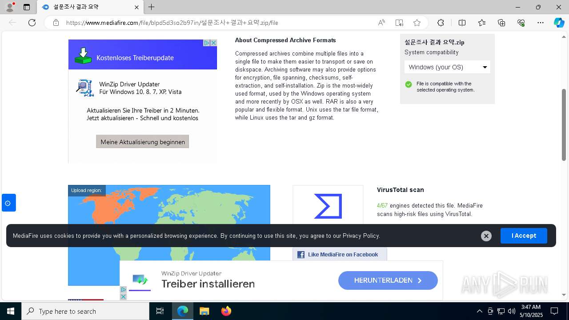Click the green compatibility check icon
This screenshot has height=320, width=569.
point(409,84)
